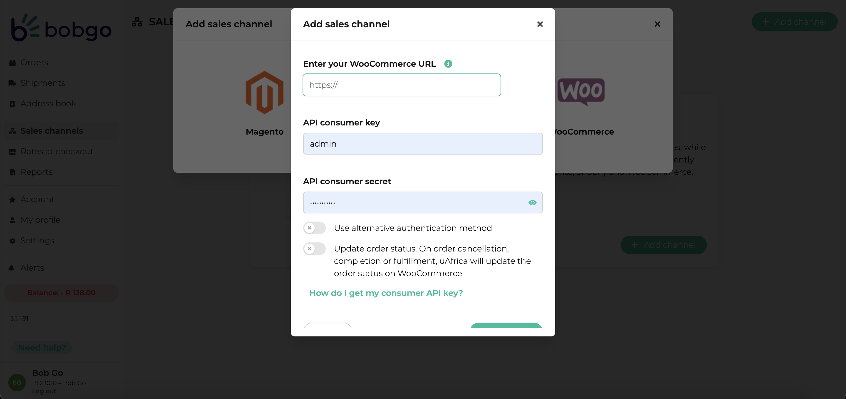Click the Orders box icon
Screen dimensions: 846x399
[12, 63]
